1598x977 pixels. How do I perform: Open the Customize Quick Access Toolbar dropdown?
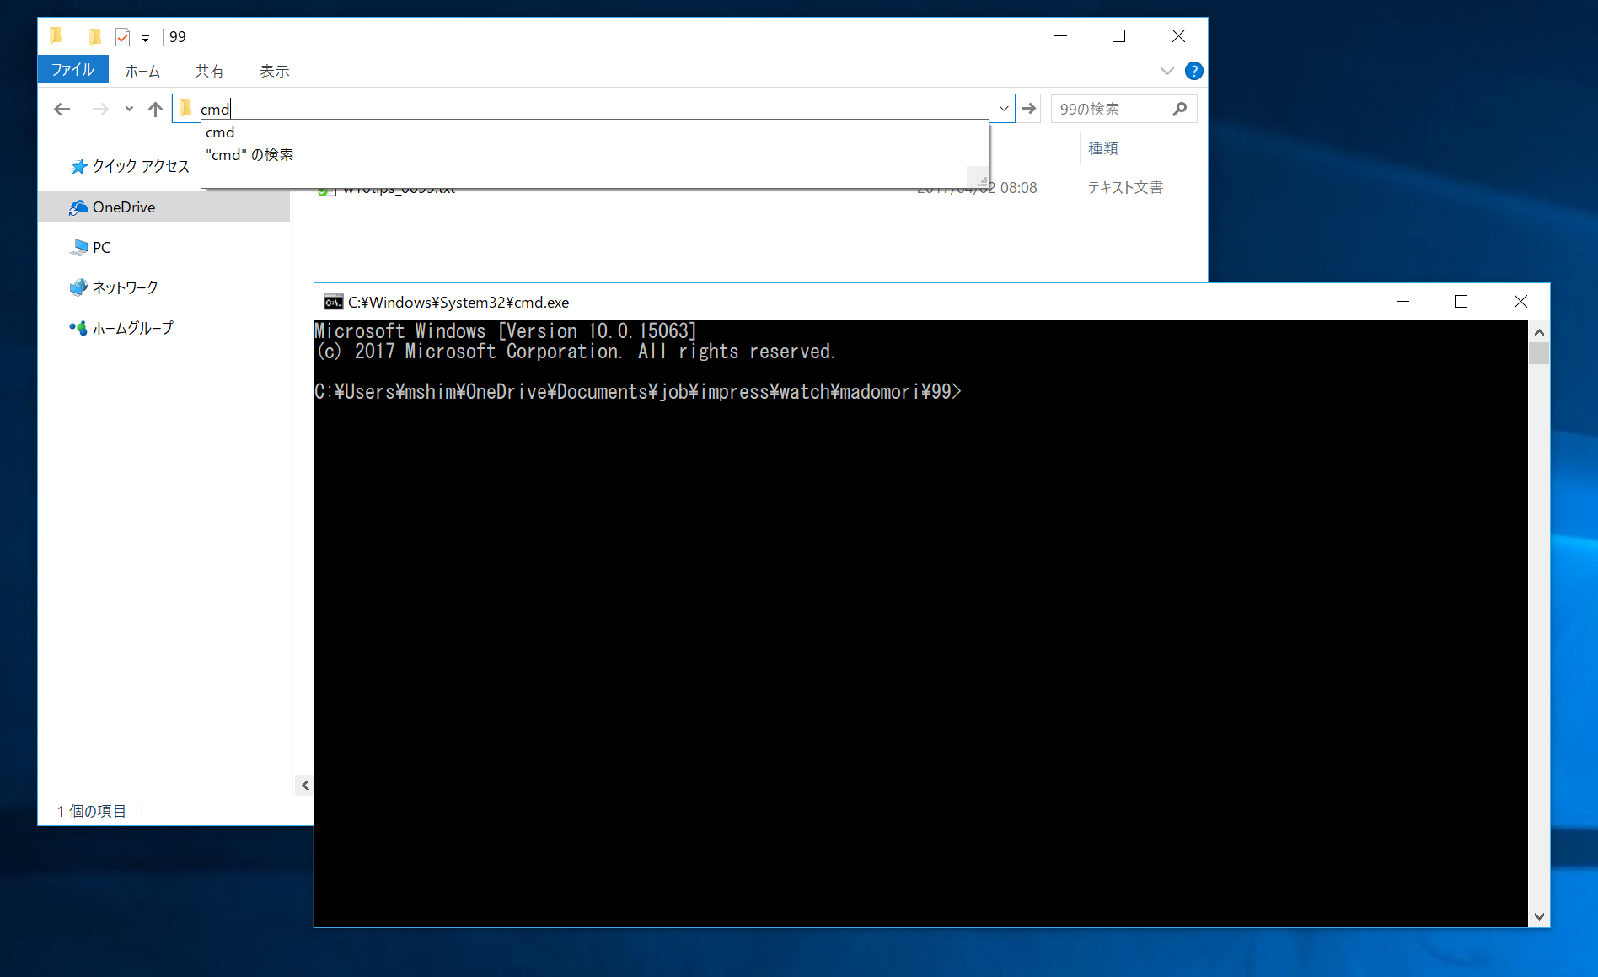point(145,38)
